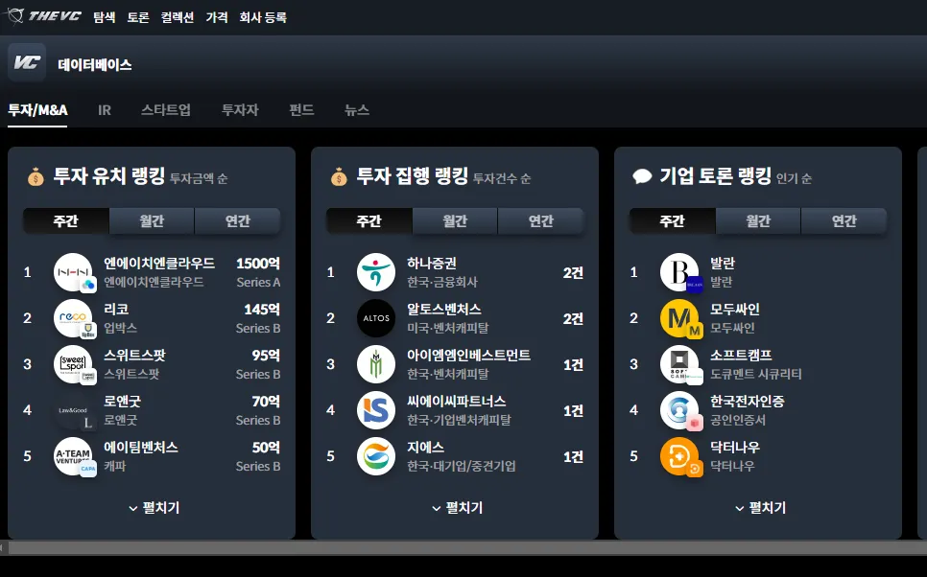Open 로앤굿 Law&Good logo
This screenshot has height=577, width=927.
73,410
